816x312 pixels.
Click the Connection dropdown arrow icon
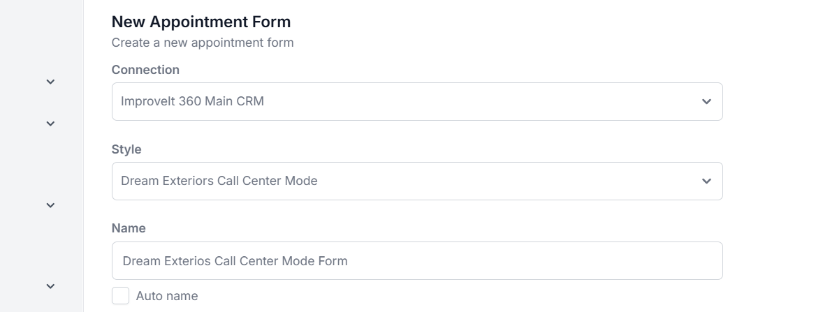click(706, 102)
